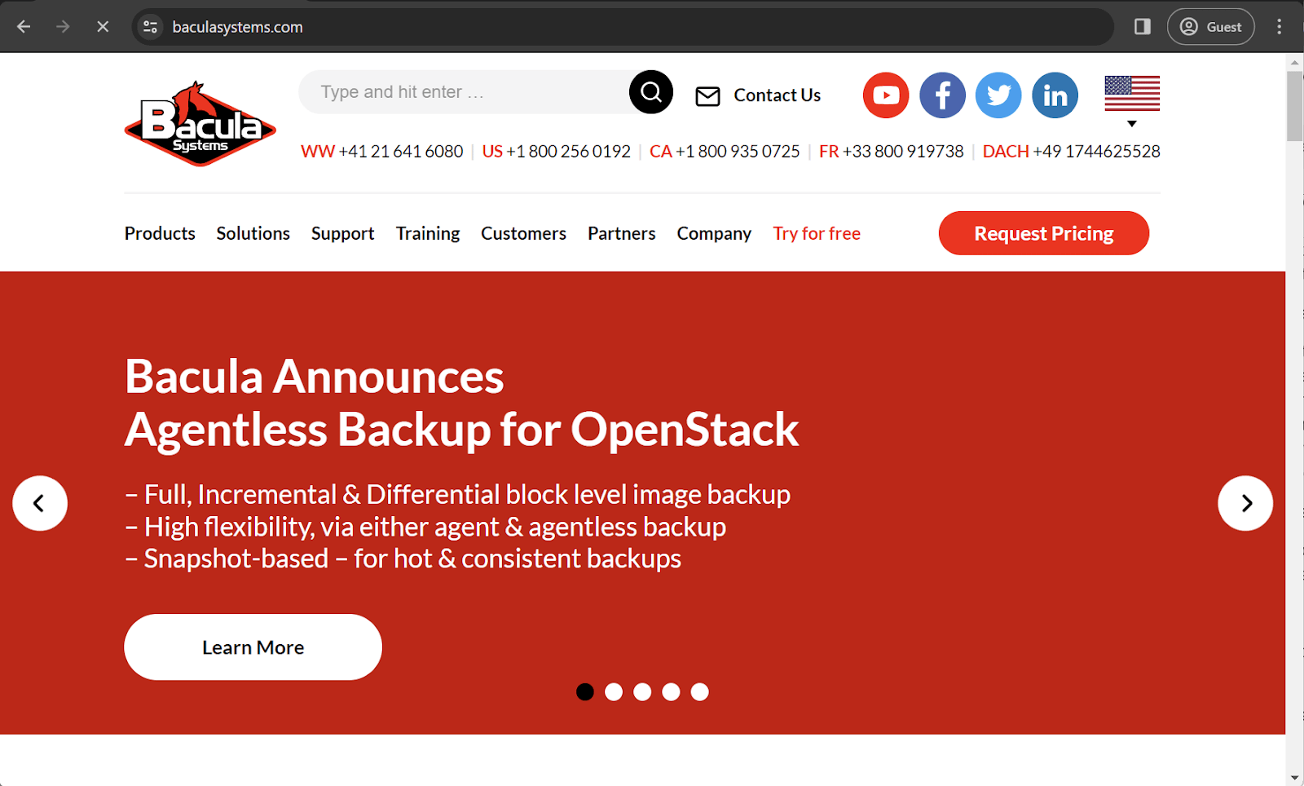The height and width of the screenshot is (786, 1304).
Task: Open the Try for free link
Action: (816, 233)
